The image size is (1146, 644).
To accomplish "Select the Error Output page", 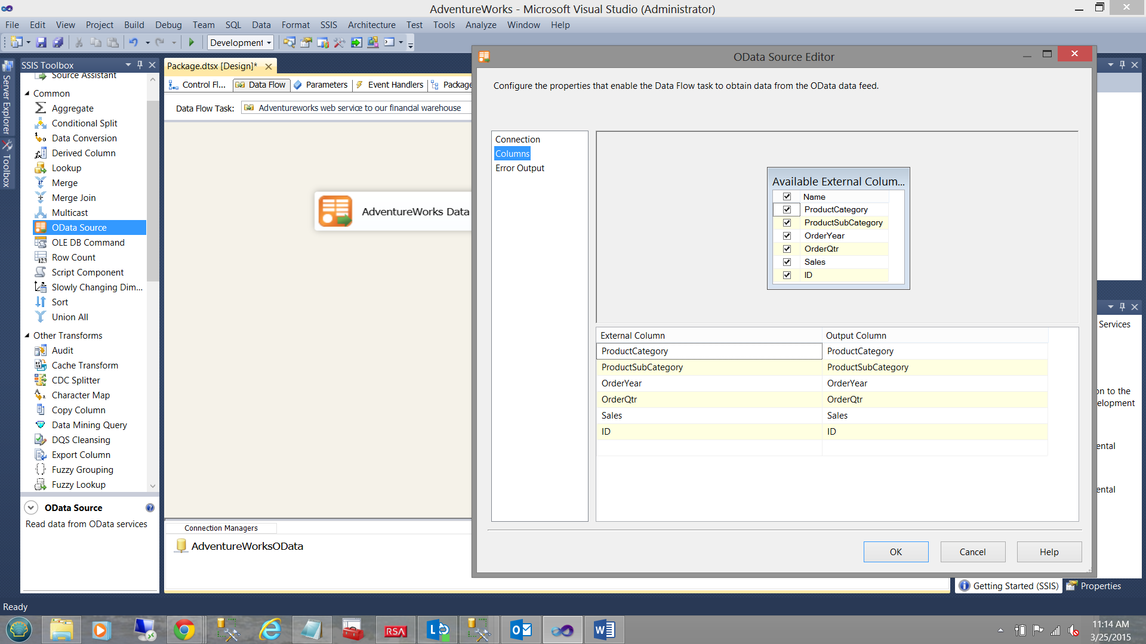I will [x=519, y=168].
